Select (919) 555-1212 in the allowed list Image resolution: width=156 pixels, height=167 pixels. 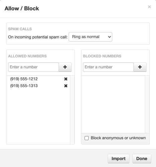coord(24,79)
